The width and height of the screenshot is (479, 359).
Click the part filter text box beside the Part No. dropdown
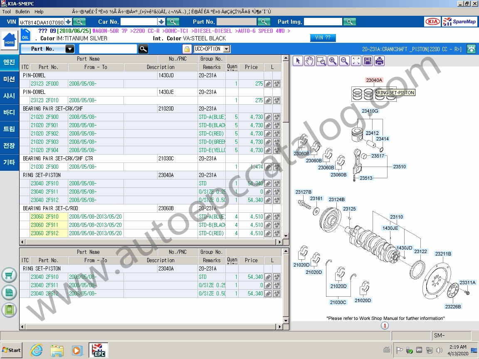pyautogui.click(x=108, y=49)
